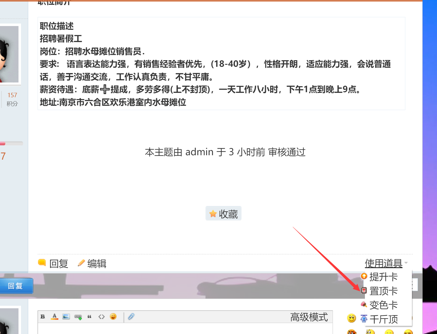Viewport: 437px width, 334px height.
Task: Switch to 高级模式 editor
Action: click(309, 317)
